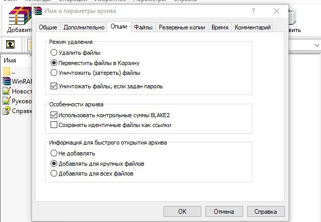321x222 pixels.
Task: Choose Добавлять для всех файлов option
Action: (54, 173)
